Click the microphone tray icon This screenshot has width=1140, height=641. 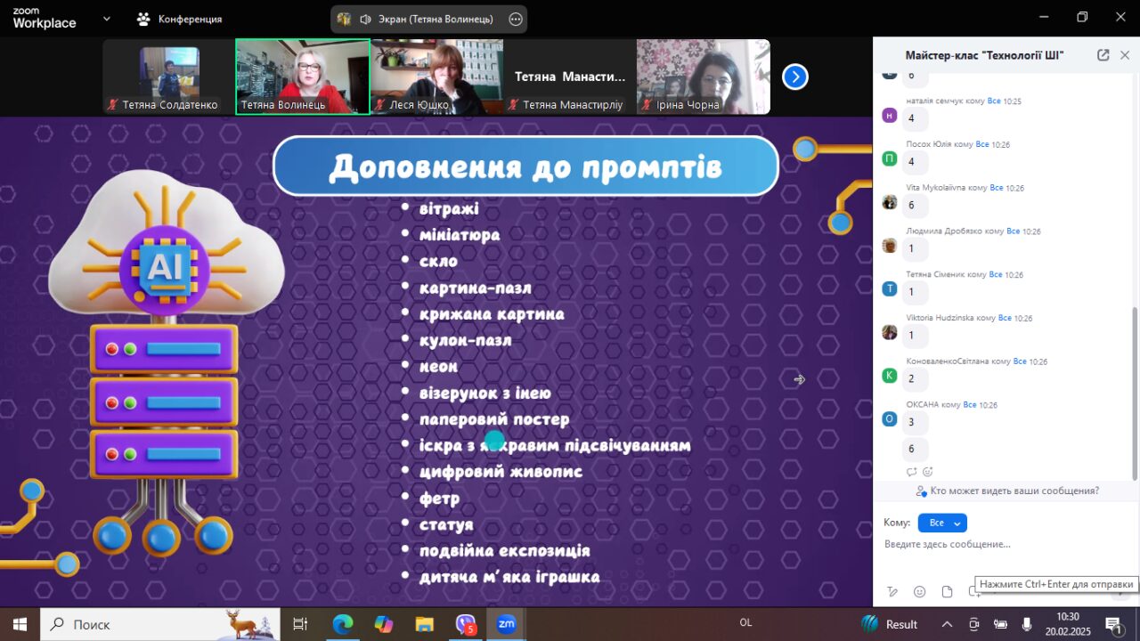tap(1027, 624)
